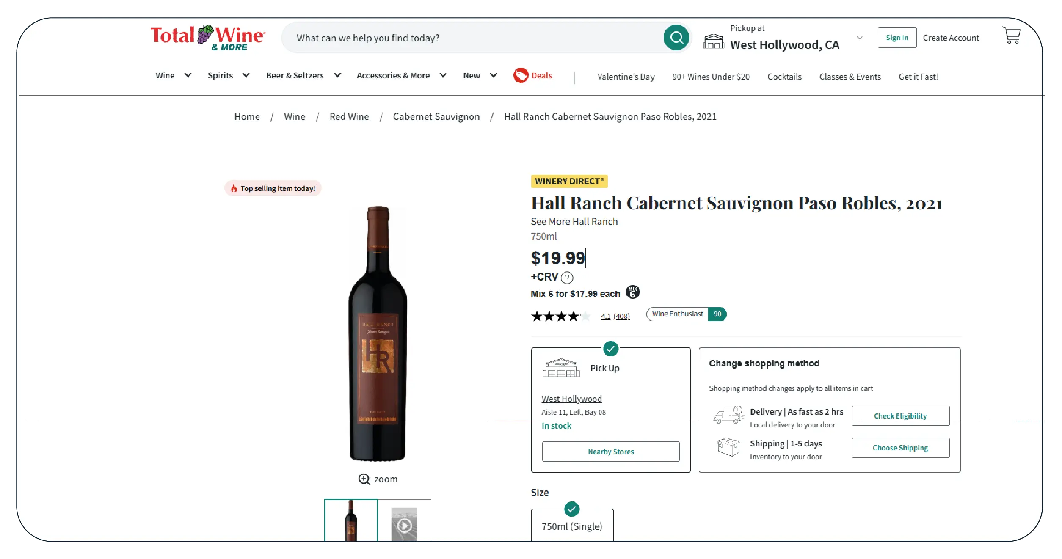Open the Valentine's Day menu link
Viewport: 1062px width, 559px height.
626,77
